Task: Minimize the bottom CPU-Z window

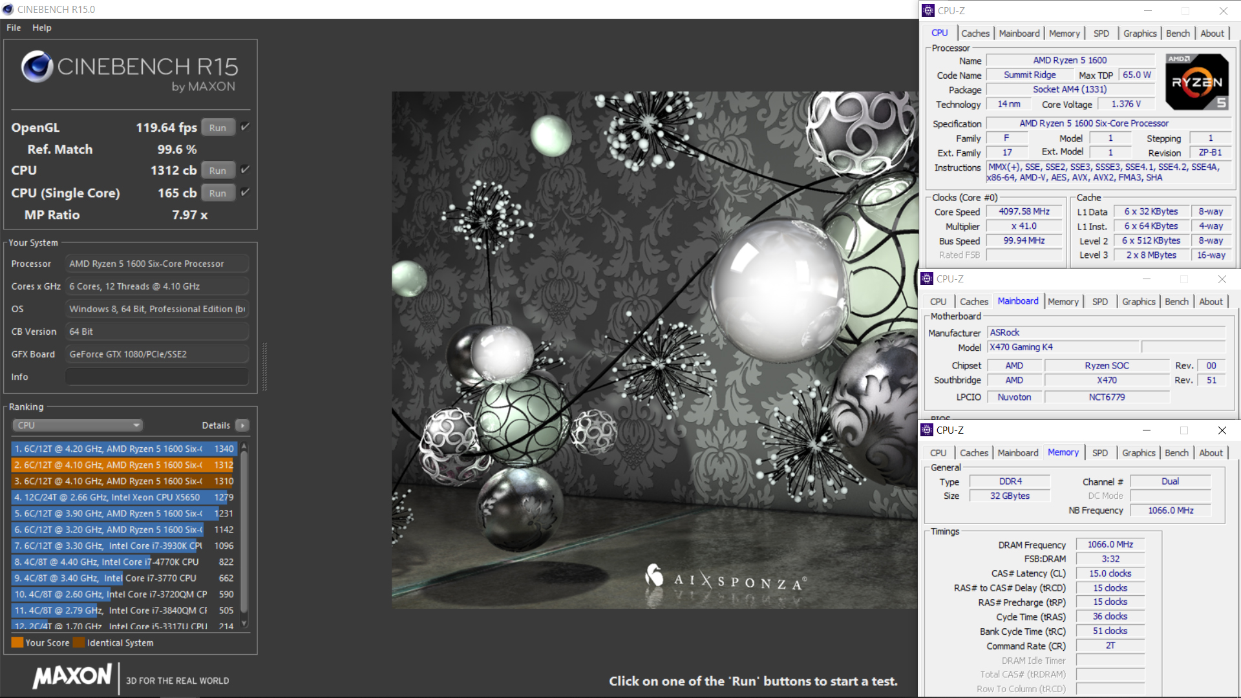Action: click(1147, 430)
